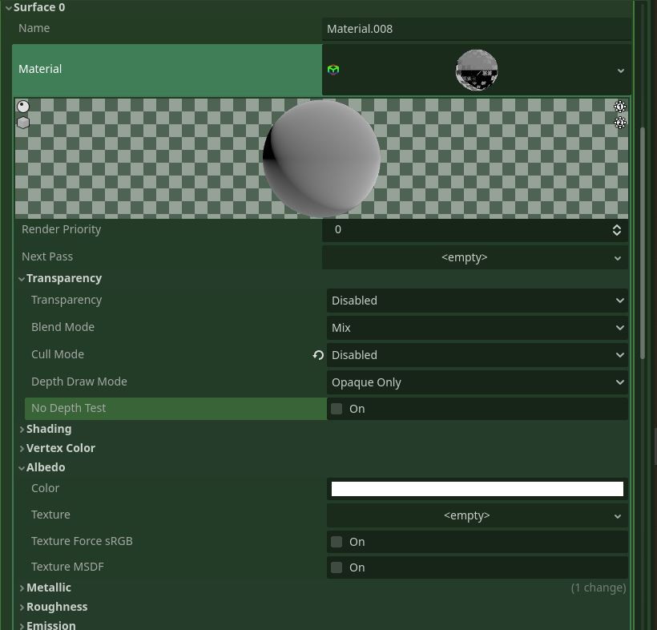The height and width of the screenshot is (630, 657).
Task: Open the Albedo Color white swatch
Action: [x=478, y=489]
